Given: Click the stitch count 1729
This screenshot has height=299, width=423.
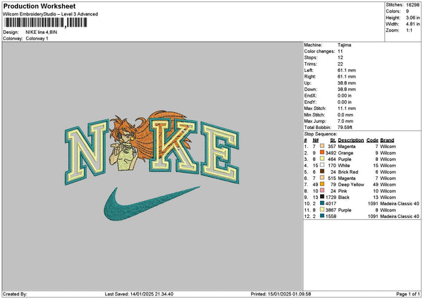Looking at the screenshot, I should tap(331, 197).
